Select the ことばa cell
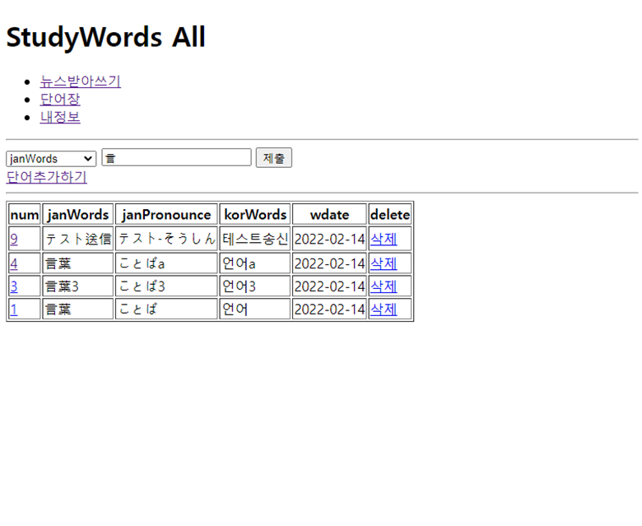The width and height of the screenshot is (642, 526). [x=166, y=263]
